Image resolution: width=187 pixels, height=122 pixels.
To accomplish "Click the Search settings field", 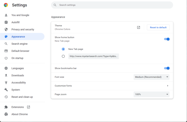I will point(112,5).
